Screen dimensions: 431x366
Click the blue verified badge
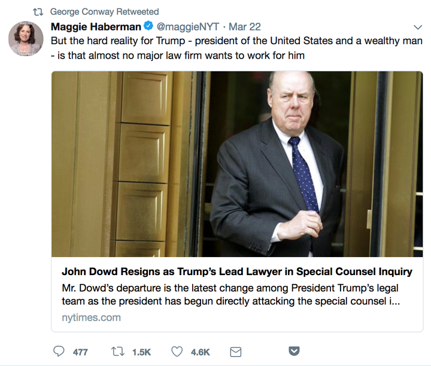(148, 26)
